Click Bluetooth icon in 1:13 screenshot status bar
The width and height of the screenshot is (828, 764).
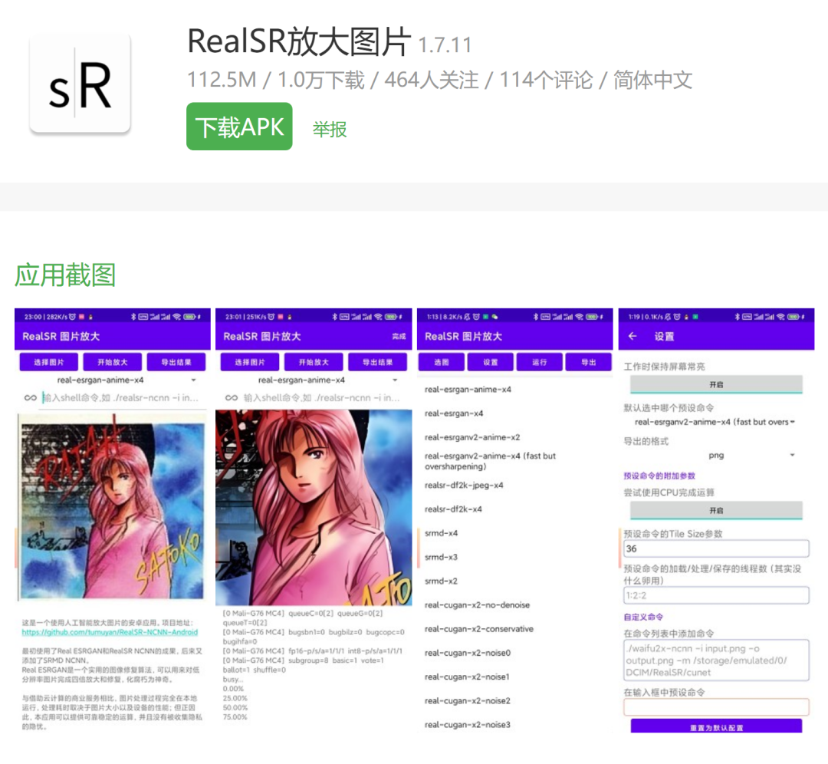pos(536,317)
